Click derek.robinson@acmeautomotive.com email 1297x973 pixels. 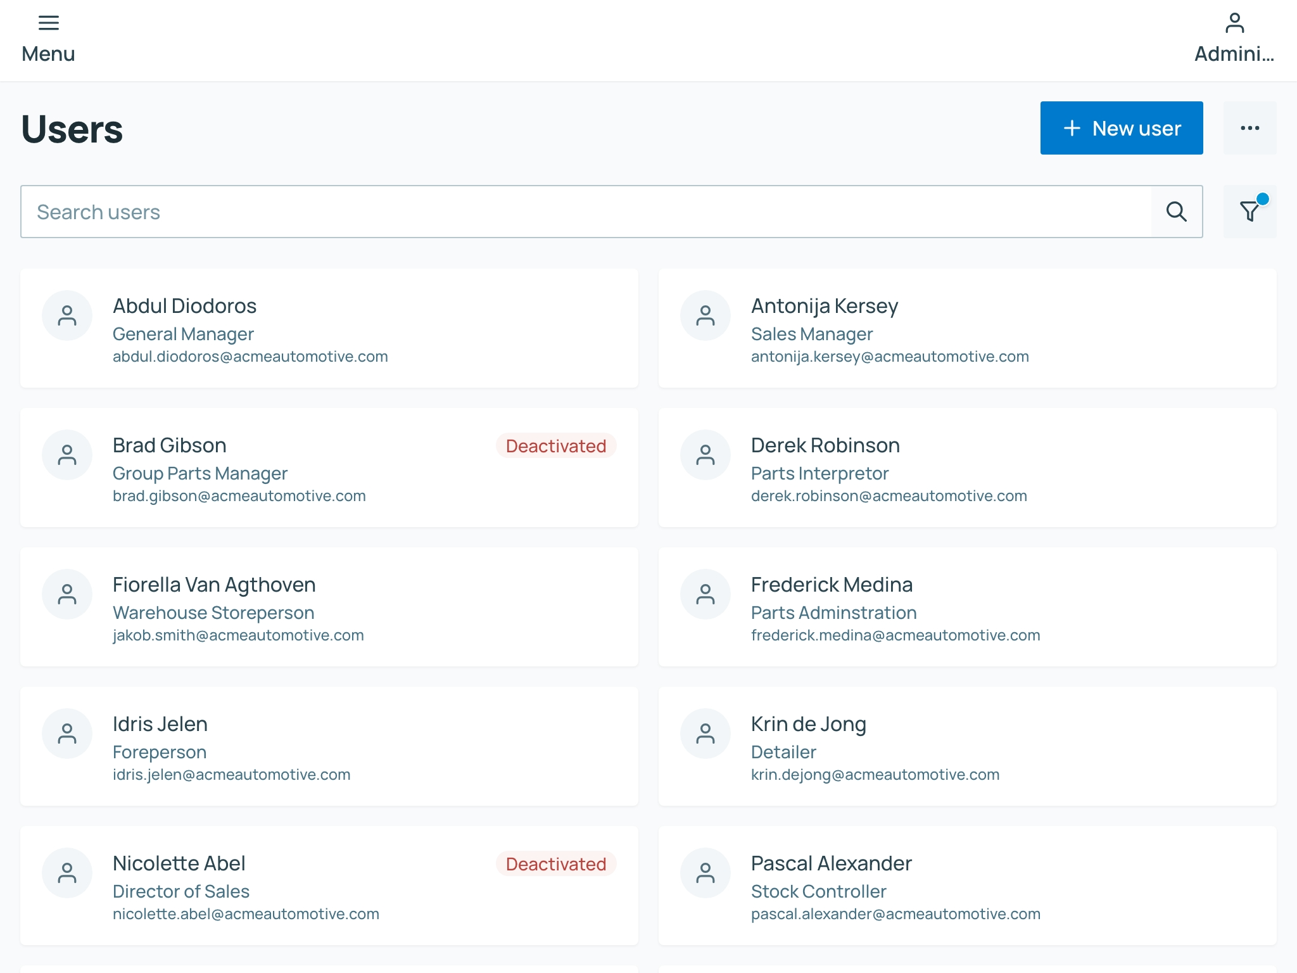[x=889, y=496]
